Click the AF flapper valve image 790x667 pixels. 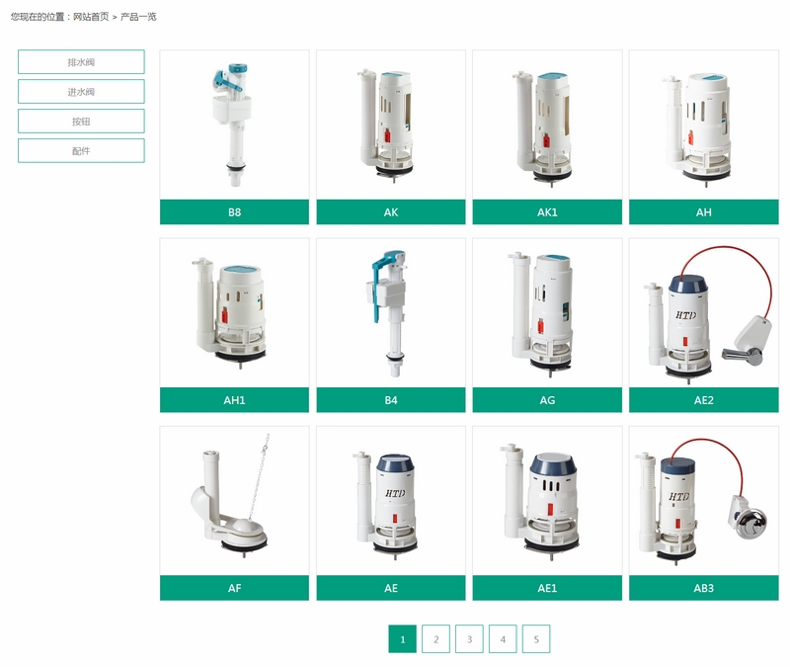[234, 500]
